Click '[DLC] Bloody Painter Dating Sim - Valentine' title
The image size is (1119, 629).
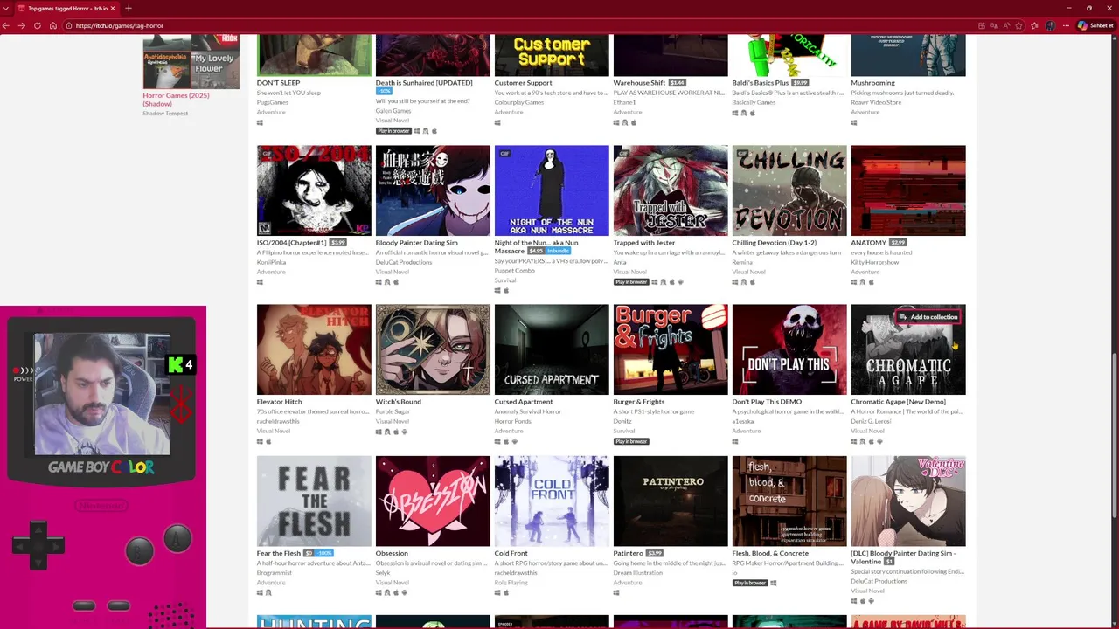(903, 557)
